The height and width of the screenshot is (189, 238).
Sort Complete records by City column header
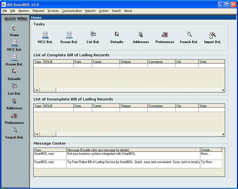point(187,62)
